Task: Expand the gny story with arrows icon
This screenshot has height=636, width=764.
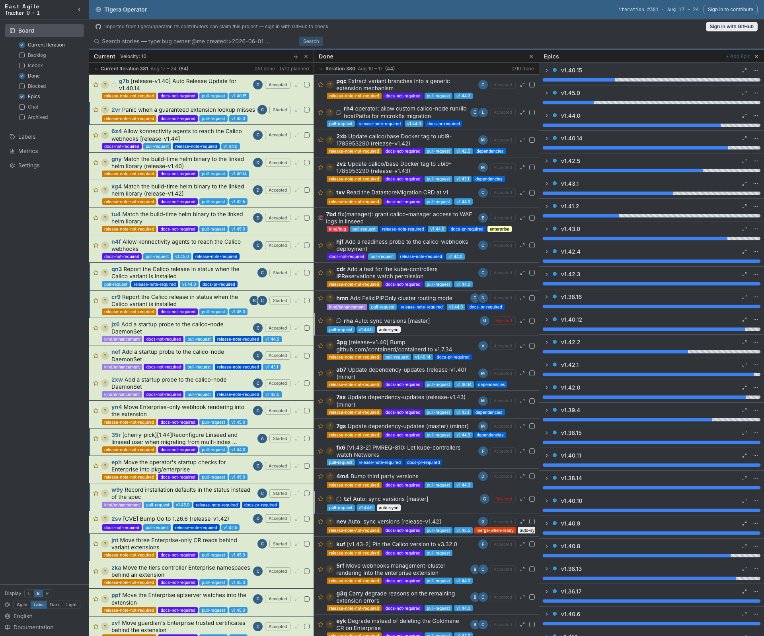Action: pyautogui.click(x=297, y=163)
